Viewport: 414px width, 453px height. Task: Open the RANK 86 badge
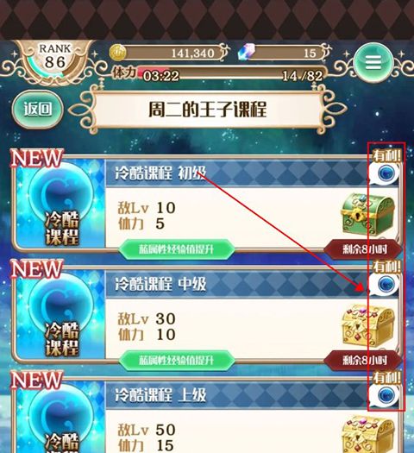pos(54,61)
